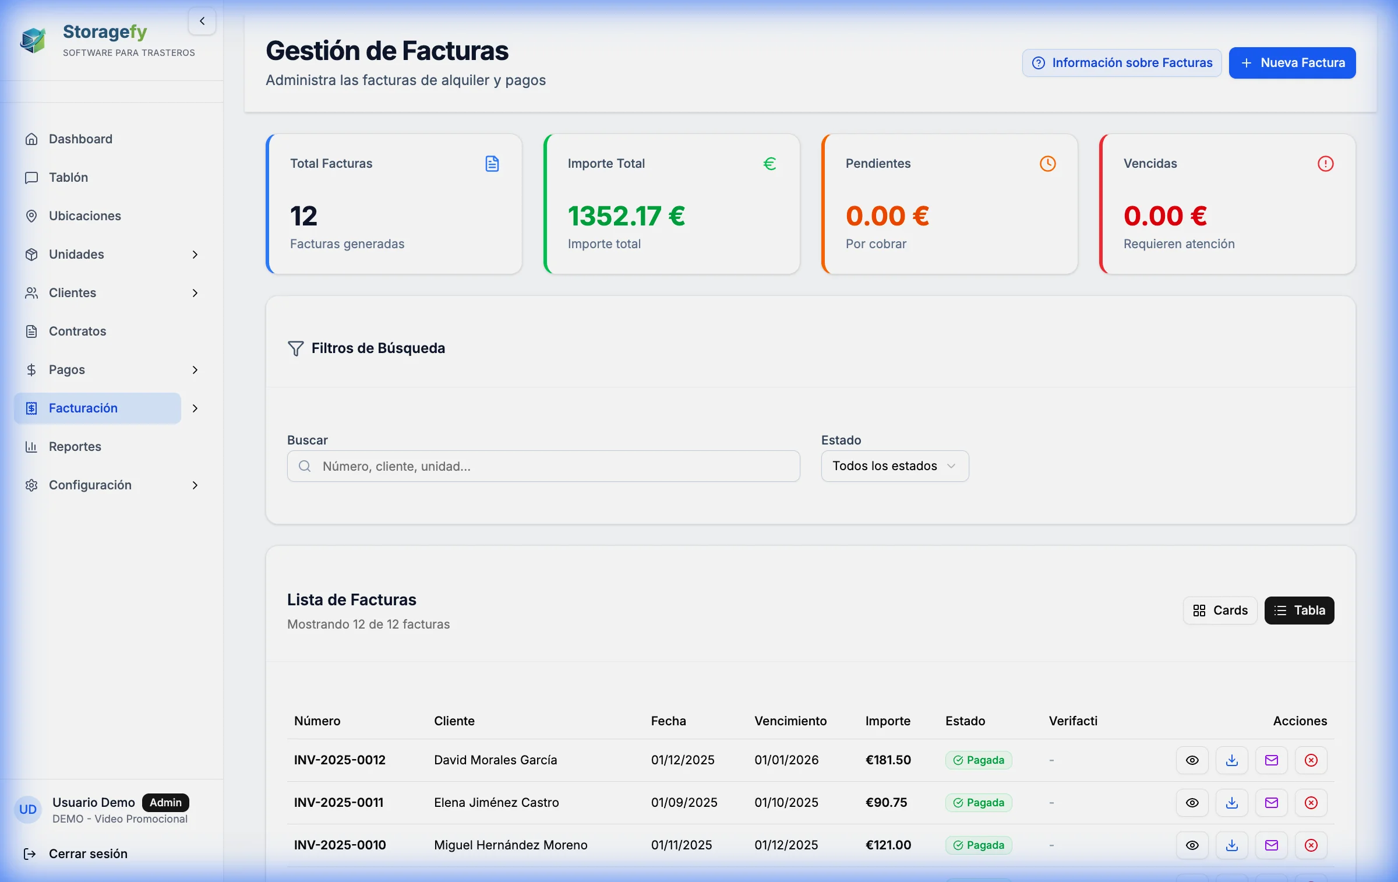Cancel invoice INV-2025-0010 with red X

point(1311,845)
